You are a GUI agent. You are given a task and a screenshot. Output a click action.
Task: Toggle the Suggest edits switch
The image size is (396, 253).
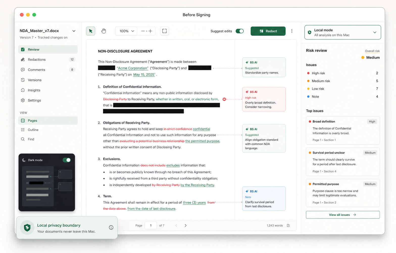click(240, 31)
